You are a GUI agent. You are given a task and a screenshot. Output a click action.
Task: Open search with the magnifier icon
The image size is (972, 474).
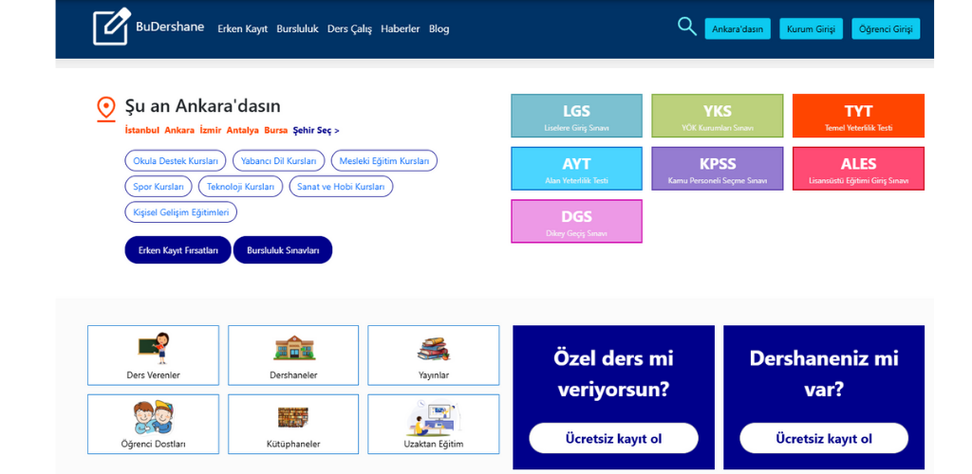[686, 27]
